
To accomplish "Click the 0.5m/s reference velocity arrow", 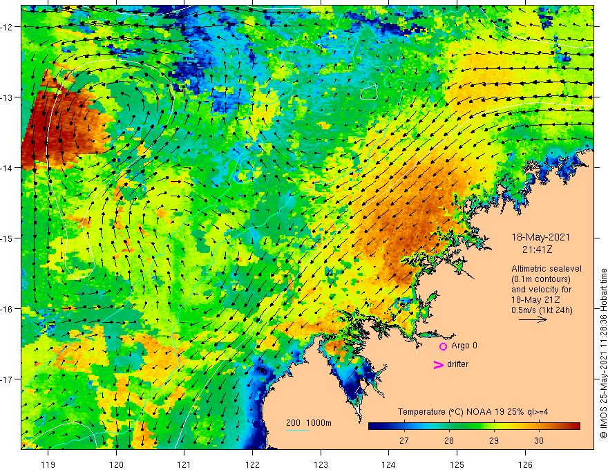I will [533, 319].
